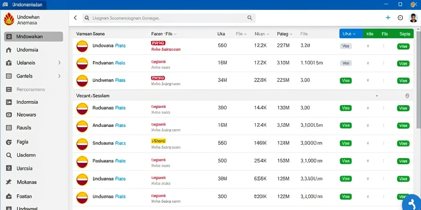Collapse the Vecant Sesolam section chevron
Screen dimensions: 421x210
pos(377,96)
